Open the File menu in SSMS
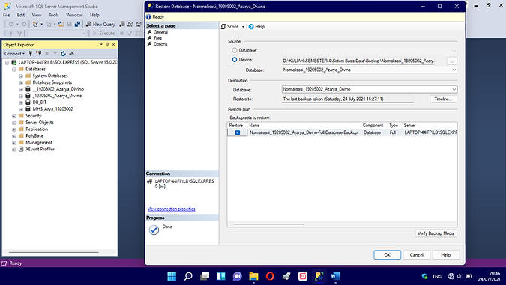Image resolution: width=506 pixels, height=285 pixels. pos(7,15)
